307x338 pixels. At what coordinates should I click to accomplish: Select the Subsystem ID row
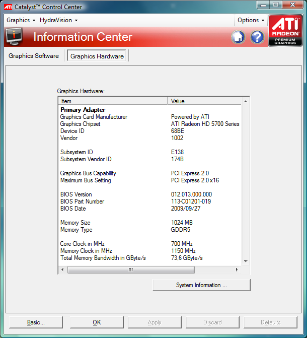[x=150, y=152]
